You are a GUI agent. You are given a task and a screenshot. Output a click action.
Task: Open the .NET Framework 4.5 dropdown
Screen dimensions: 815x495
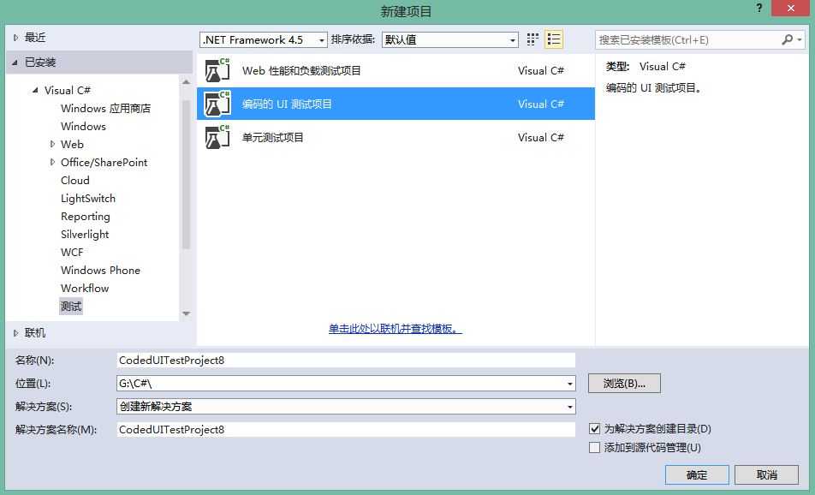tap(264, 40)
